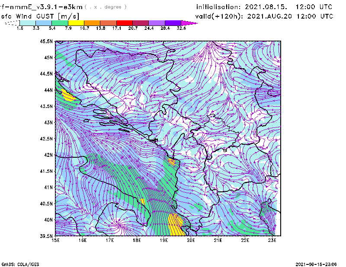Click the 43N latitude label
Viewport: 346px width, 267px height.
(x=48, y=122)
